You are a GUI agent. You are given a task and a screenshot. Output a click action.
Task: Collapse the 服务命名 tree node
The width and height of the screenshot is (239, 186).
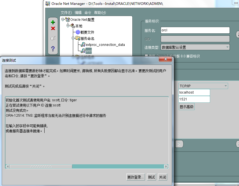point(73,38)
